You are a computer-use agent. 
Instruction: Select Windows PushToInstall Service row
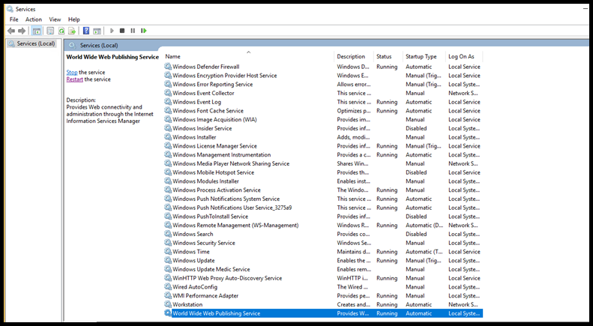coord(323,217)
